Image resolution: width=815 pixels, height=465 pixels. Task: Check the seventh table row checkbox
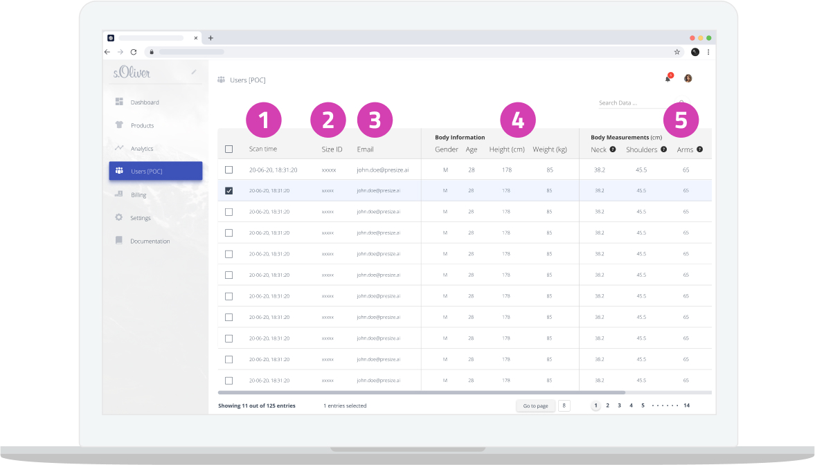pyautogui.click(x=229, y=296)
